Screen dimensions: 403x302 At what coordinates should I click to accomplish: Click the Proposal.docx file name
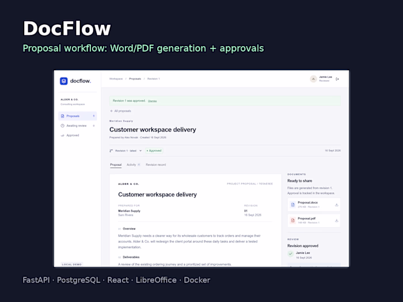(x=307, y=202)
